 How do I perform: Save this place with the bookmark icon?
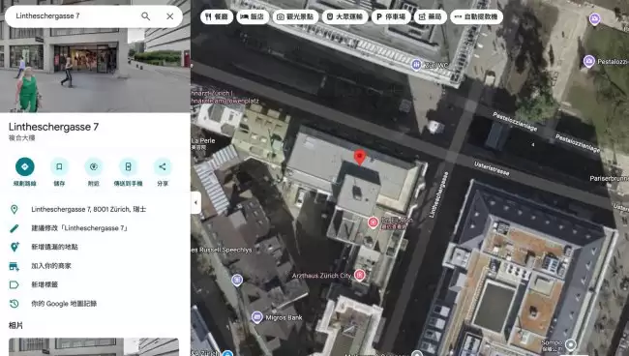click(59, 166)
